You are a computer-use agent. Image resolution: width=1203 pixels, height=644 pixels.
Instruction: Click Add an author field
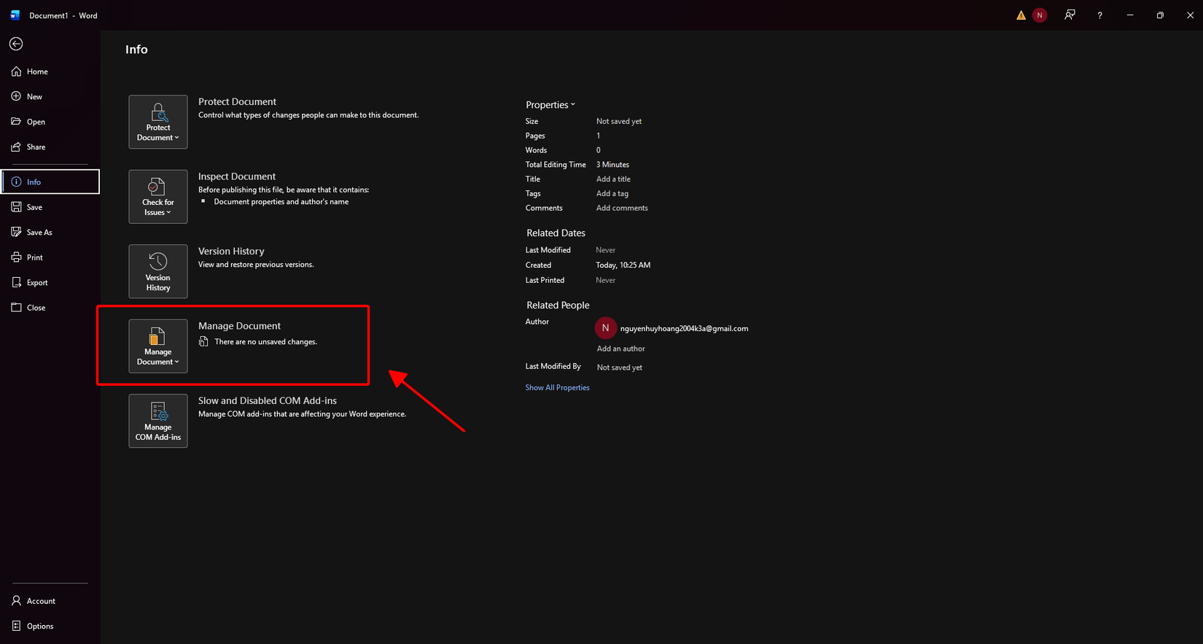(x=621, y=349)
